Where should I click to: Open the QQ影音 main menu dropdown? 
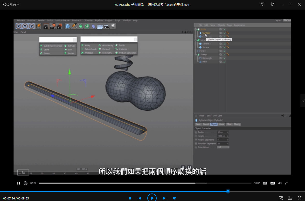(x=11, y=4)
